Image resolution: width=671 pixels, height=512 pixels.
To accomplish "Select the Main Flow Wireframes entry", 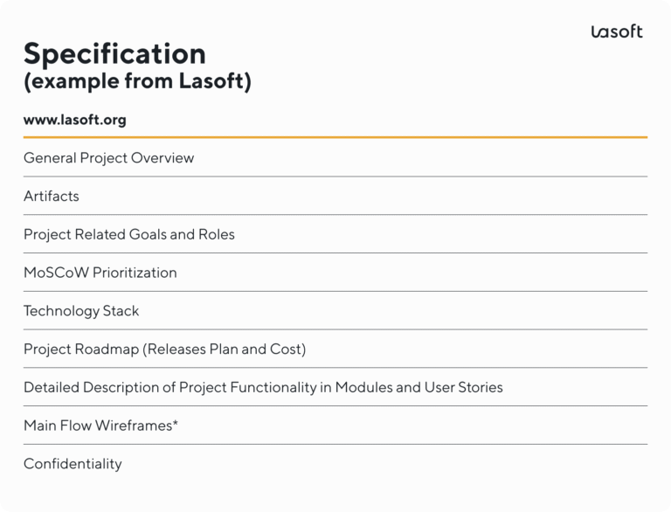I will coord(98,426).
